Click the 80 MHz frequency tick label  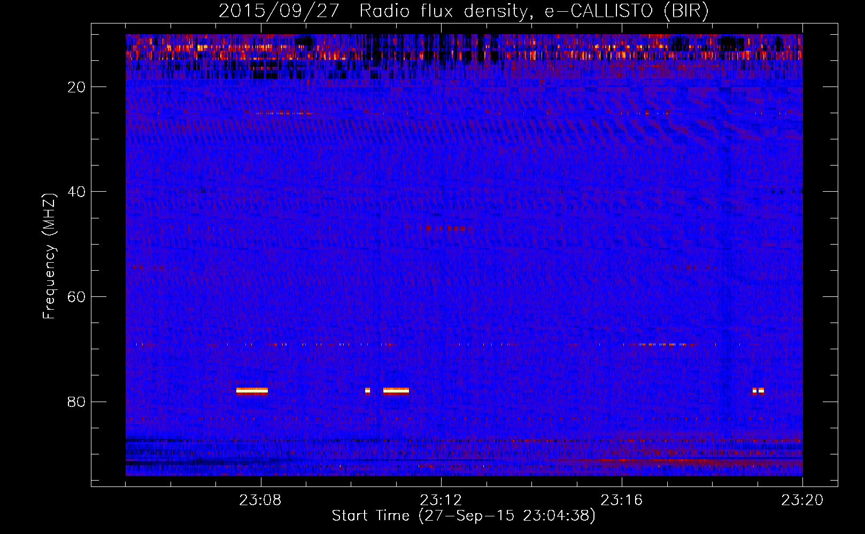(76, 402)
